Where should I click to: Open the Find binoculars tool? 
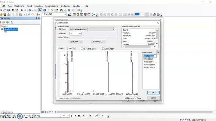(x=61, y=10)
